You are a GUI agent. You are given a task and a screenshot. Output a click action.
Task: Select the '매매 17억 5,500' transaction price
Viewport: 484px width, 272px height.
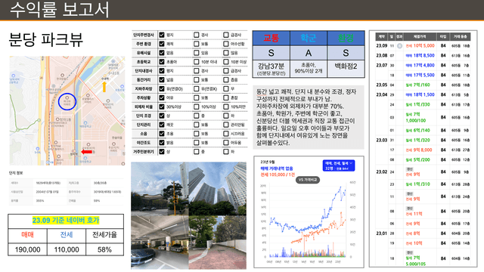tap(420, 75)
